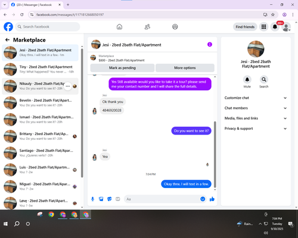Open Tiny conversation in the list
The height and width of the screenshot is (238, 298).
[40, 69]
